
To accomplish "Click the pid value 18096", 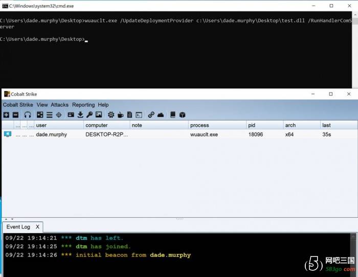I will (256, 134).
